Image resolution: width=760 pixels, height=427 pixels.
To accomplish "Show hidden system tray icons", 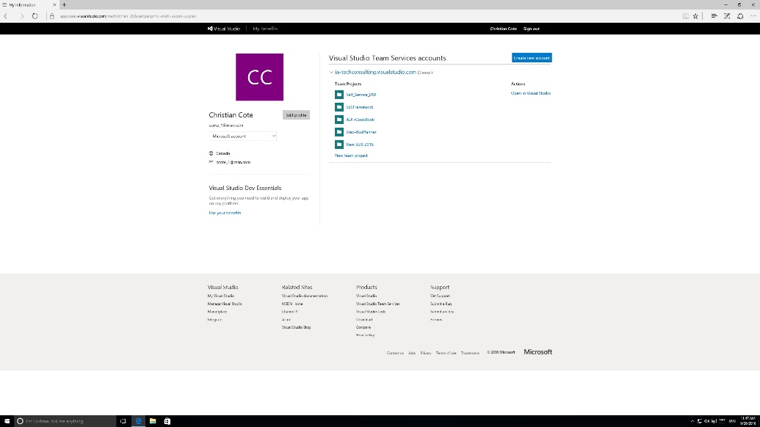I will click(692, 421).
